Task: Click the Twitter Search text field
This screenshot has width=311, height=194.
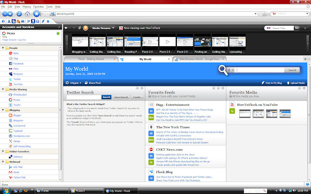Action: pyautogui.click(x=84, y=97)
